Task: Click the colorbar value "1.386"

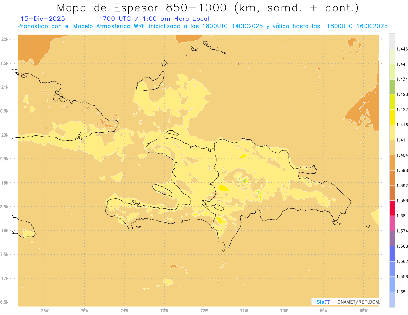Action: point(402,201)
